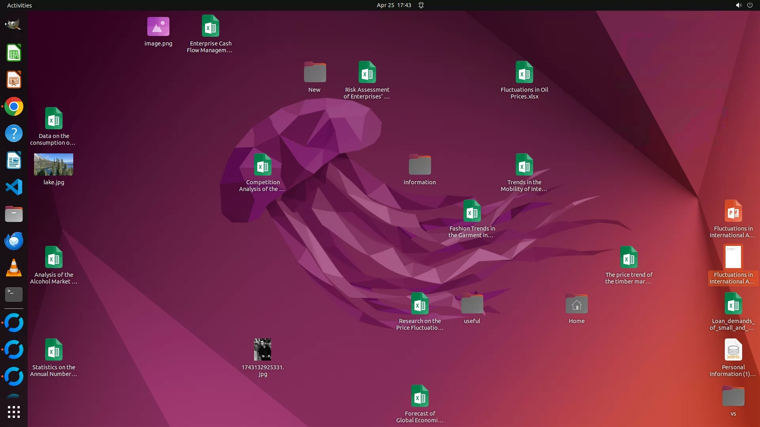This screenshot has height=427, width=760.
Task: Open Files manager from the dock
Action: (x=13, y=214)
